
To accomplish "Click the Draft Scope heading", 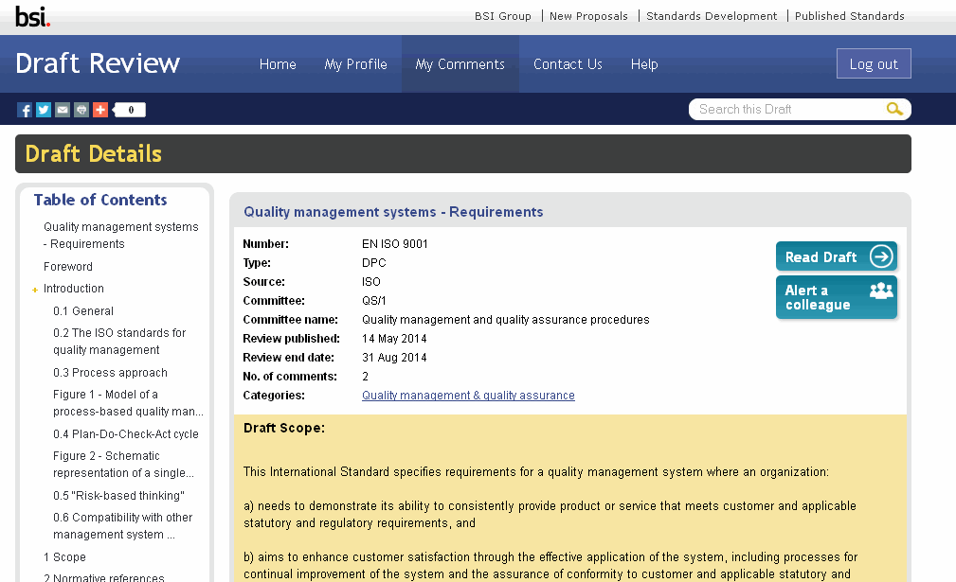I will [284, 428].
